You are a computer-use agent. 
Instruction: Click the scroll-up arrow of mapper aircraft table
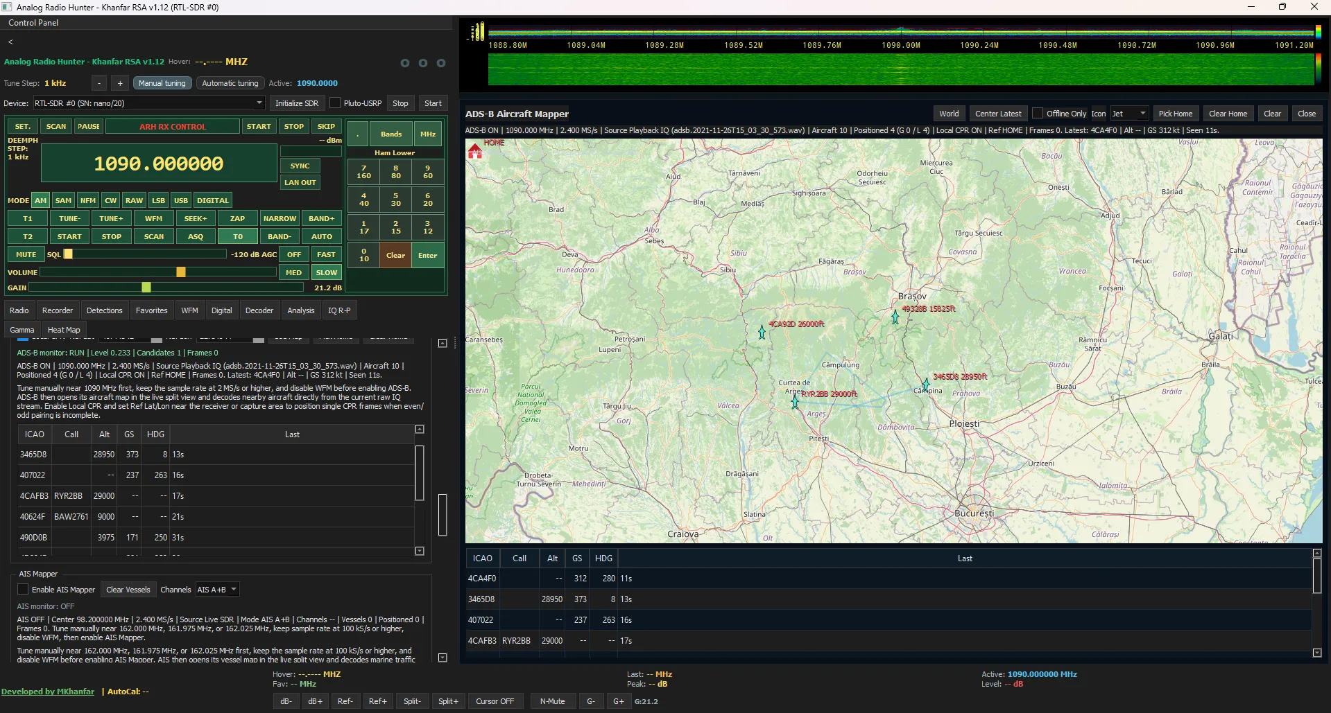pyautogui.click(x=1317, y=554)
